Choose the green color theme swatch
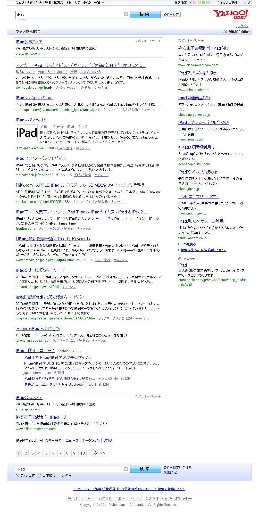This screenshot has height=512, width=259. pos(204,3)
